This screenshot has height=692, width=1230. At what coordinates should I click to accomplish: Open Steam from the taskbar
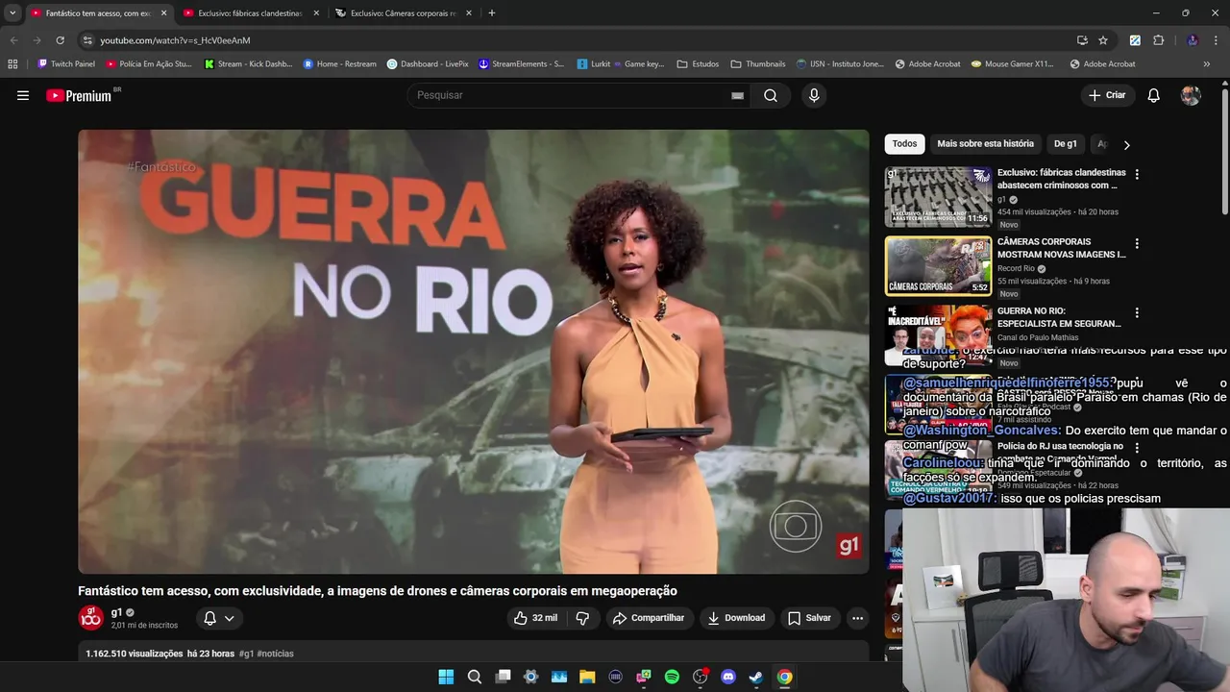pos(756,677)
